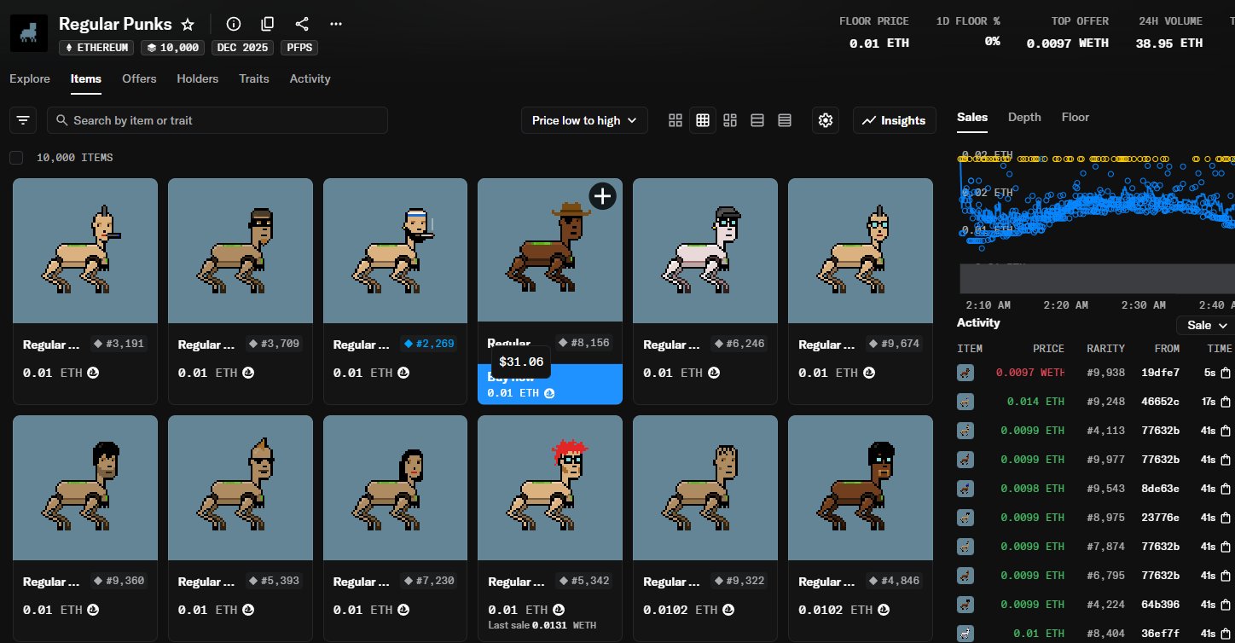The height and width of the screenshot is (643, 1235).
Task: Open the punk image of item #3,709
Action: point(241,251)
